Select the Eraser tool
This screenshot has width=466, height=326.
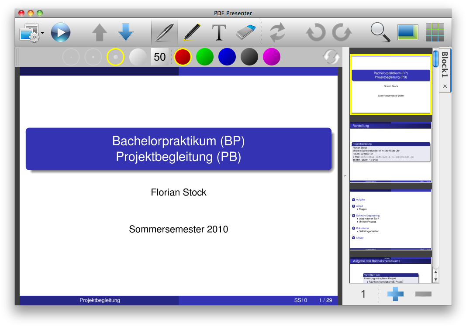(x=247, y=33)
